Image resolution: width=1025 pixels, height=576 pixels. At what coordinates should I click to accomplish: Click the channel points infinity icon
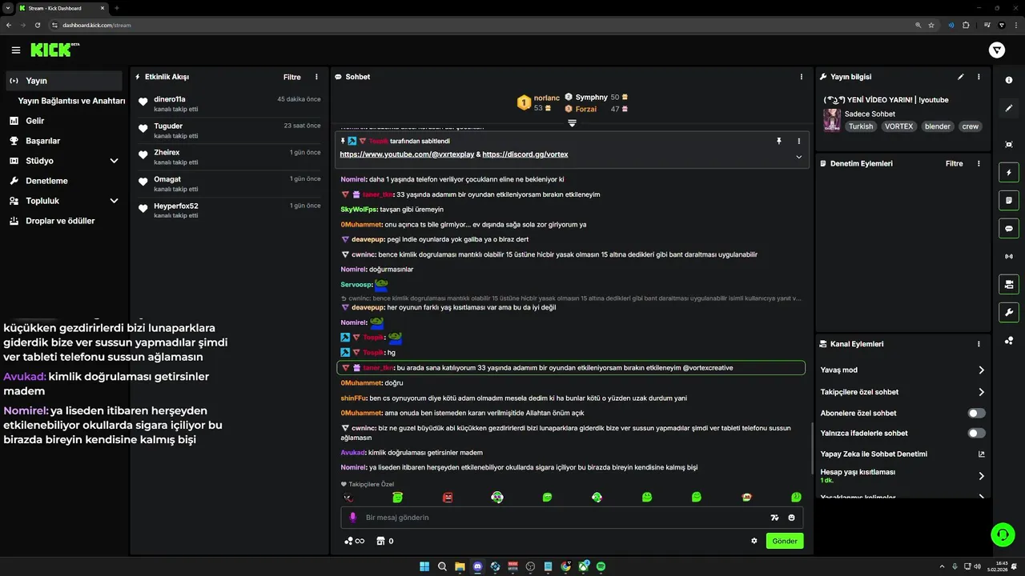click(354, 541)
